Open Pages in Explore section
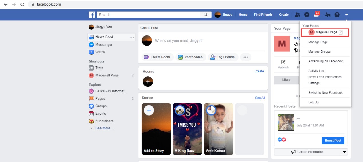The image size is (363, 162). 97,98
